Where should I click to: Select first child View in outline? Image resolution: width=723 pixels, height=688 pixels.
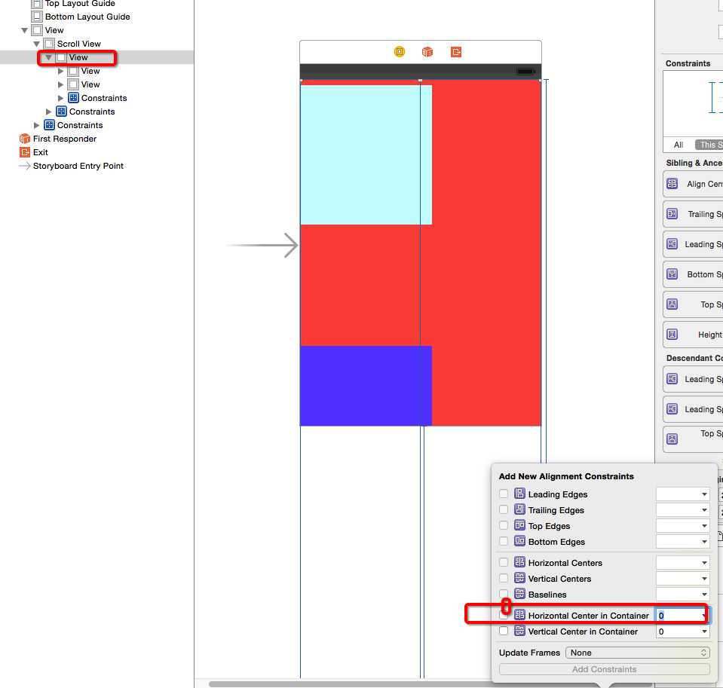(x=90, y=71)
